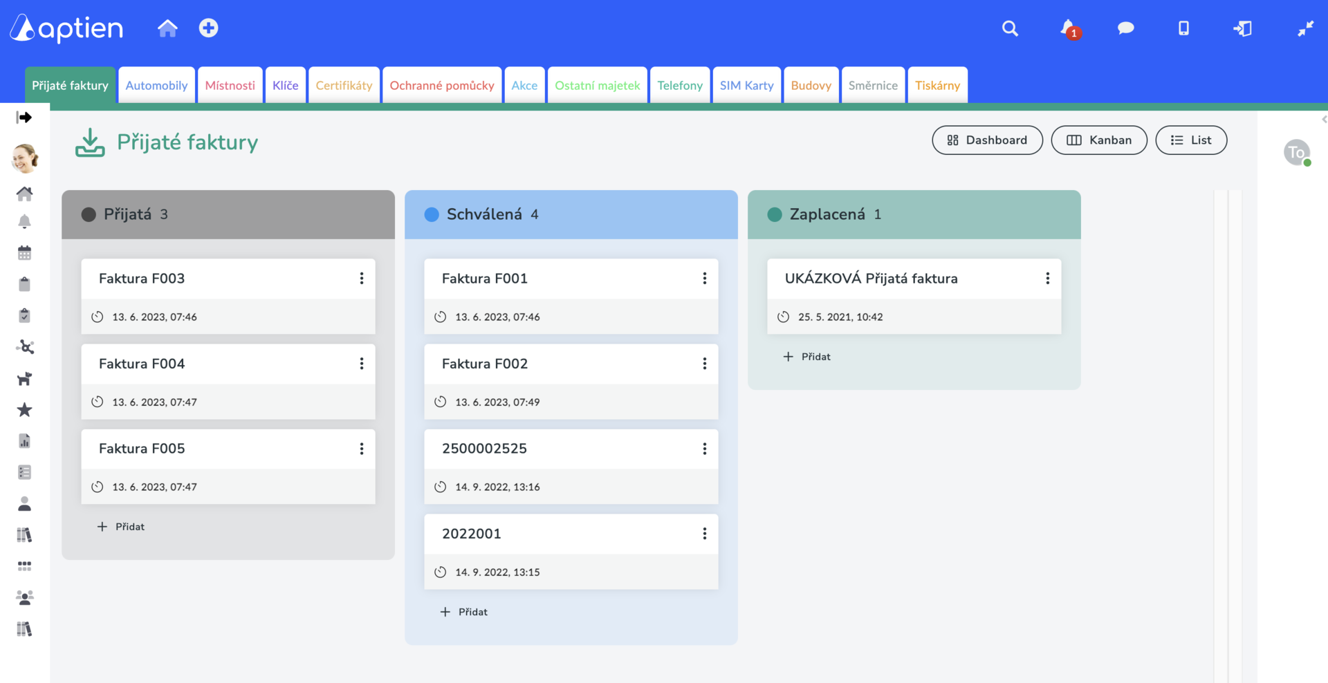Open the notifications bell with red badge

click(x=1070, y=29)
